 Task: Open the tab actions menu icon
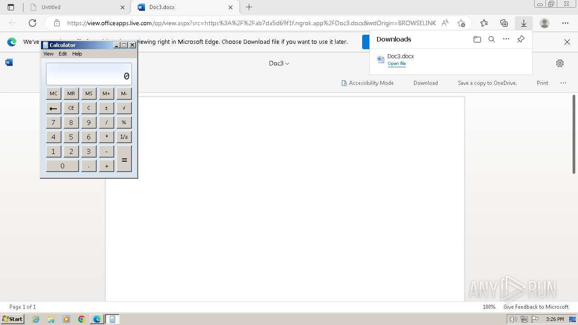(11, 7)
